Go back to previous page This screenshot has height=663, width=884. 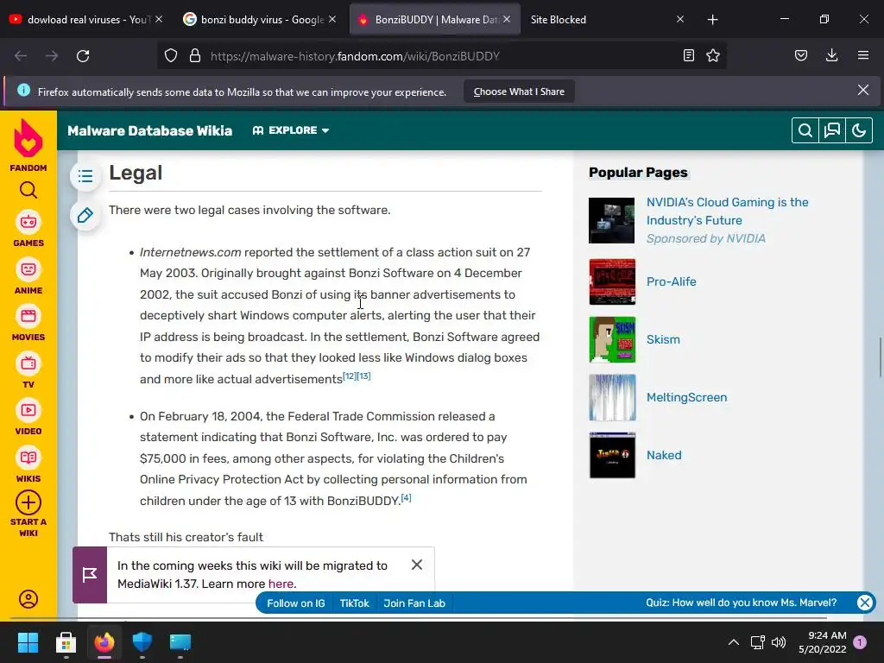[x=21, y=56]
